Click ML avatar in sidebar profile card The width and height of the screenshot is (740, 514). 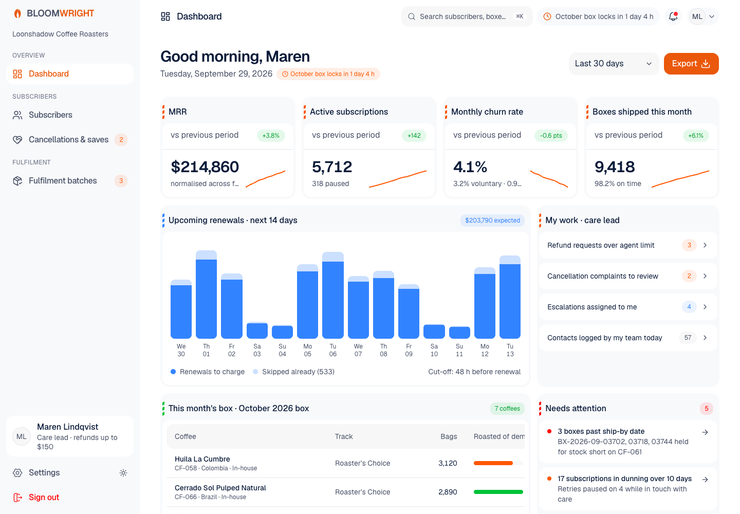click(x=22, y=436)
